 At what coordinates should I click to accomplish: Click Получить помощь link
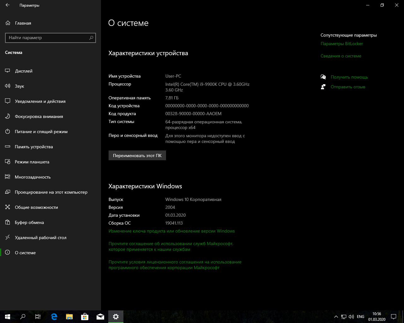click(x=349, y=77)
